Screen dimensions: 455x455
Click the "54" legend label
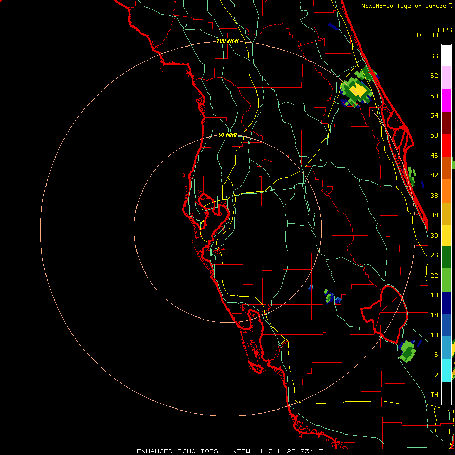point(434,115)
